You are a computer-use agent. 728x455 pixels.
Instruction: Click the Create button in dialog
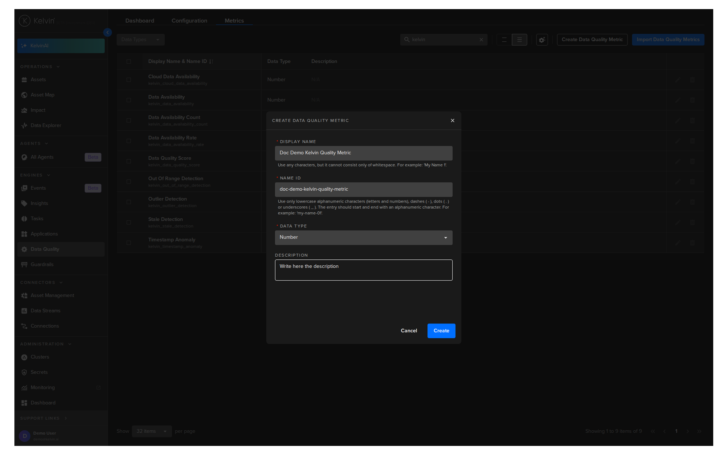[441, 331]
